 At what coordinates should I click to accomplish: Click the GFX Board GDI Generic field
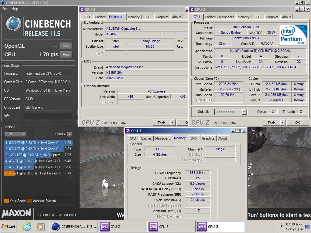pos(48,107)
